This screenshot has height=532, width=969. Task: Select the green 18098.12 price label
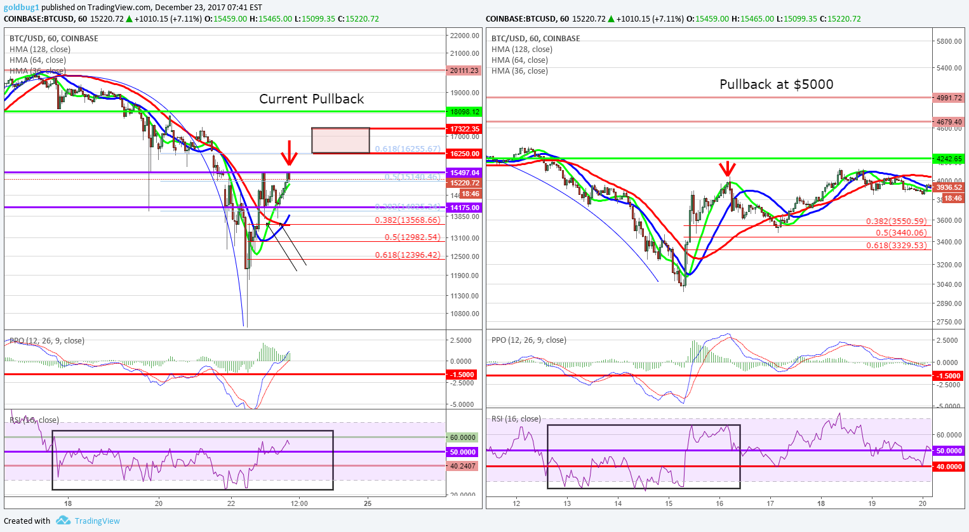coord(464,112)
